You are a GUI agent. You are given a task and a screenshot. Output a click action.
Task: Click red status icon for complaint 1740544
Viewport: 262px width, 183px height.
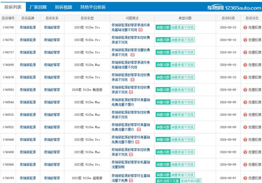[245, 102]
